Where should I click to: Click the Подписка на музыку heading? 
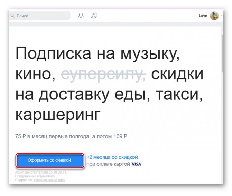98,54
